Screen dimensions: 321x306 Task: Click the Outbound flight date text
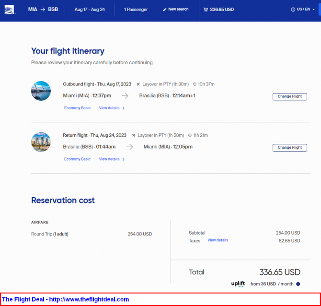(97, 84)
